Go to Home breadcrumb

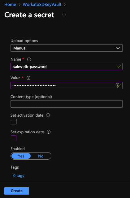point(10,4)
